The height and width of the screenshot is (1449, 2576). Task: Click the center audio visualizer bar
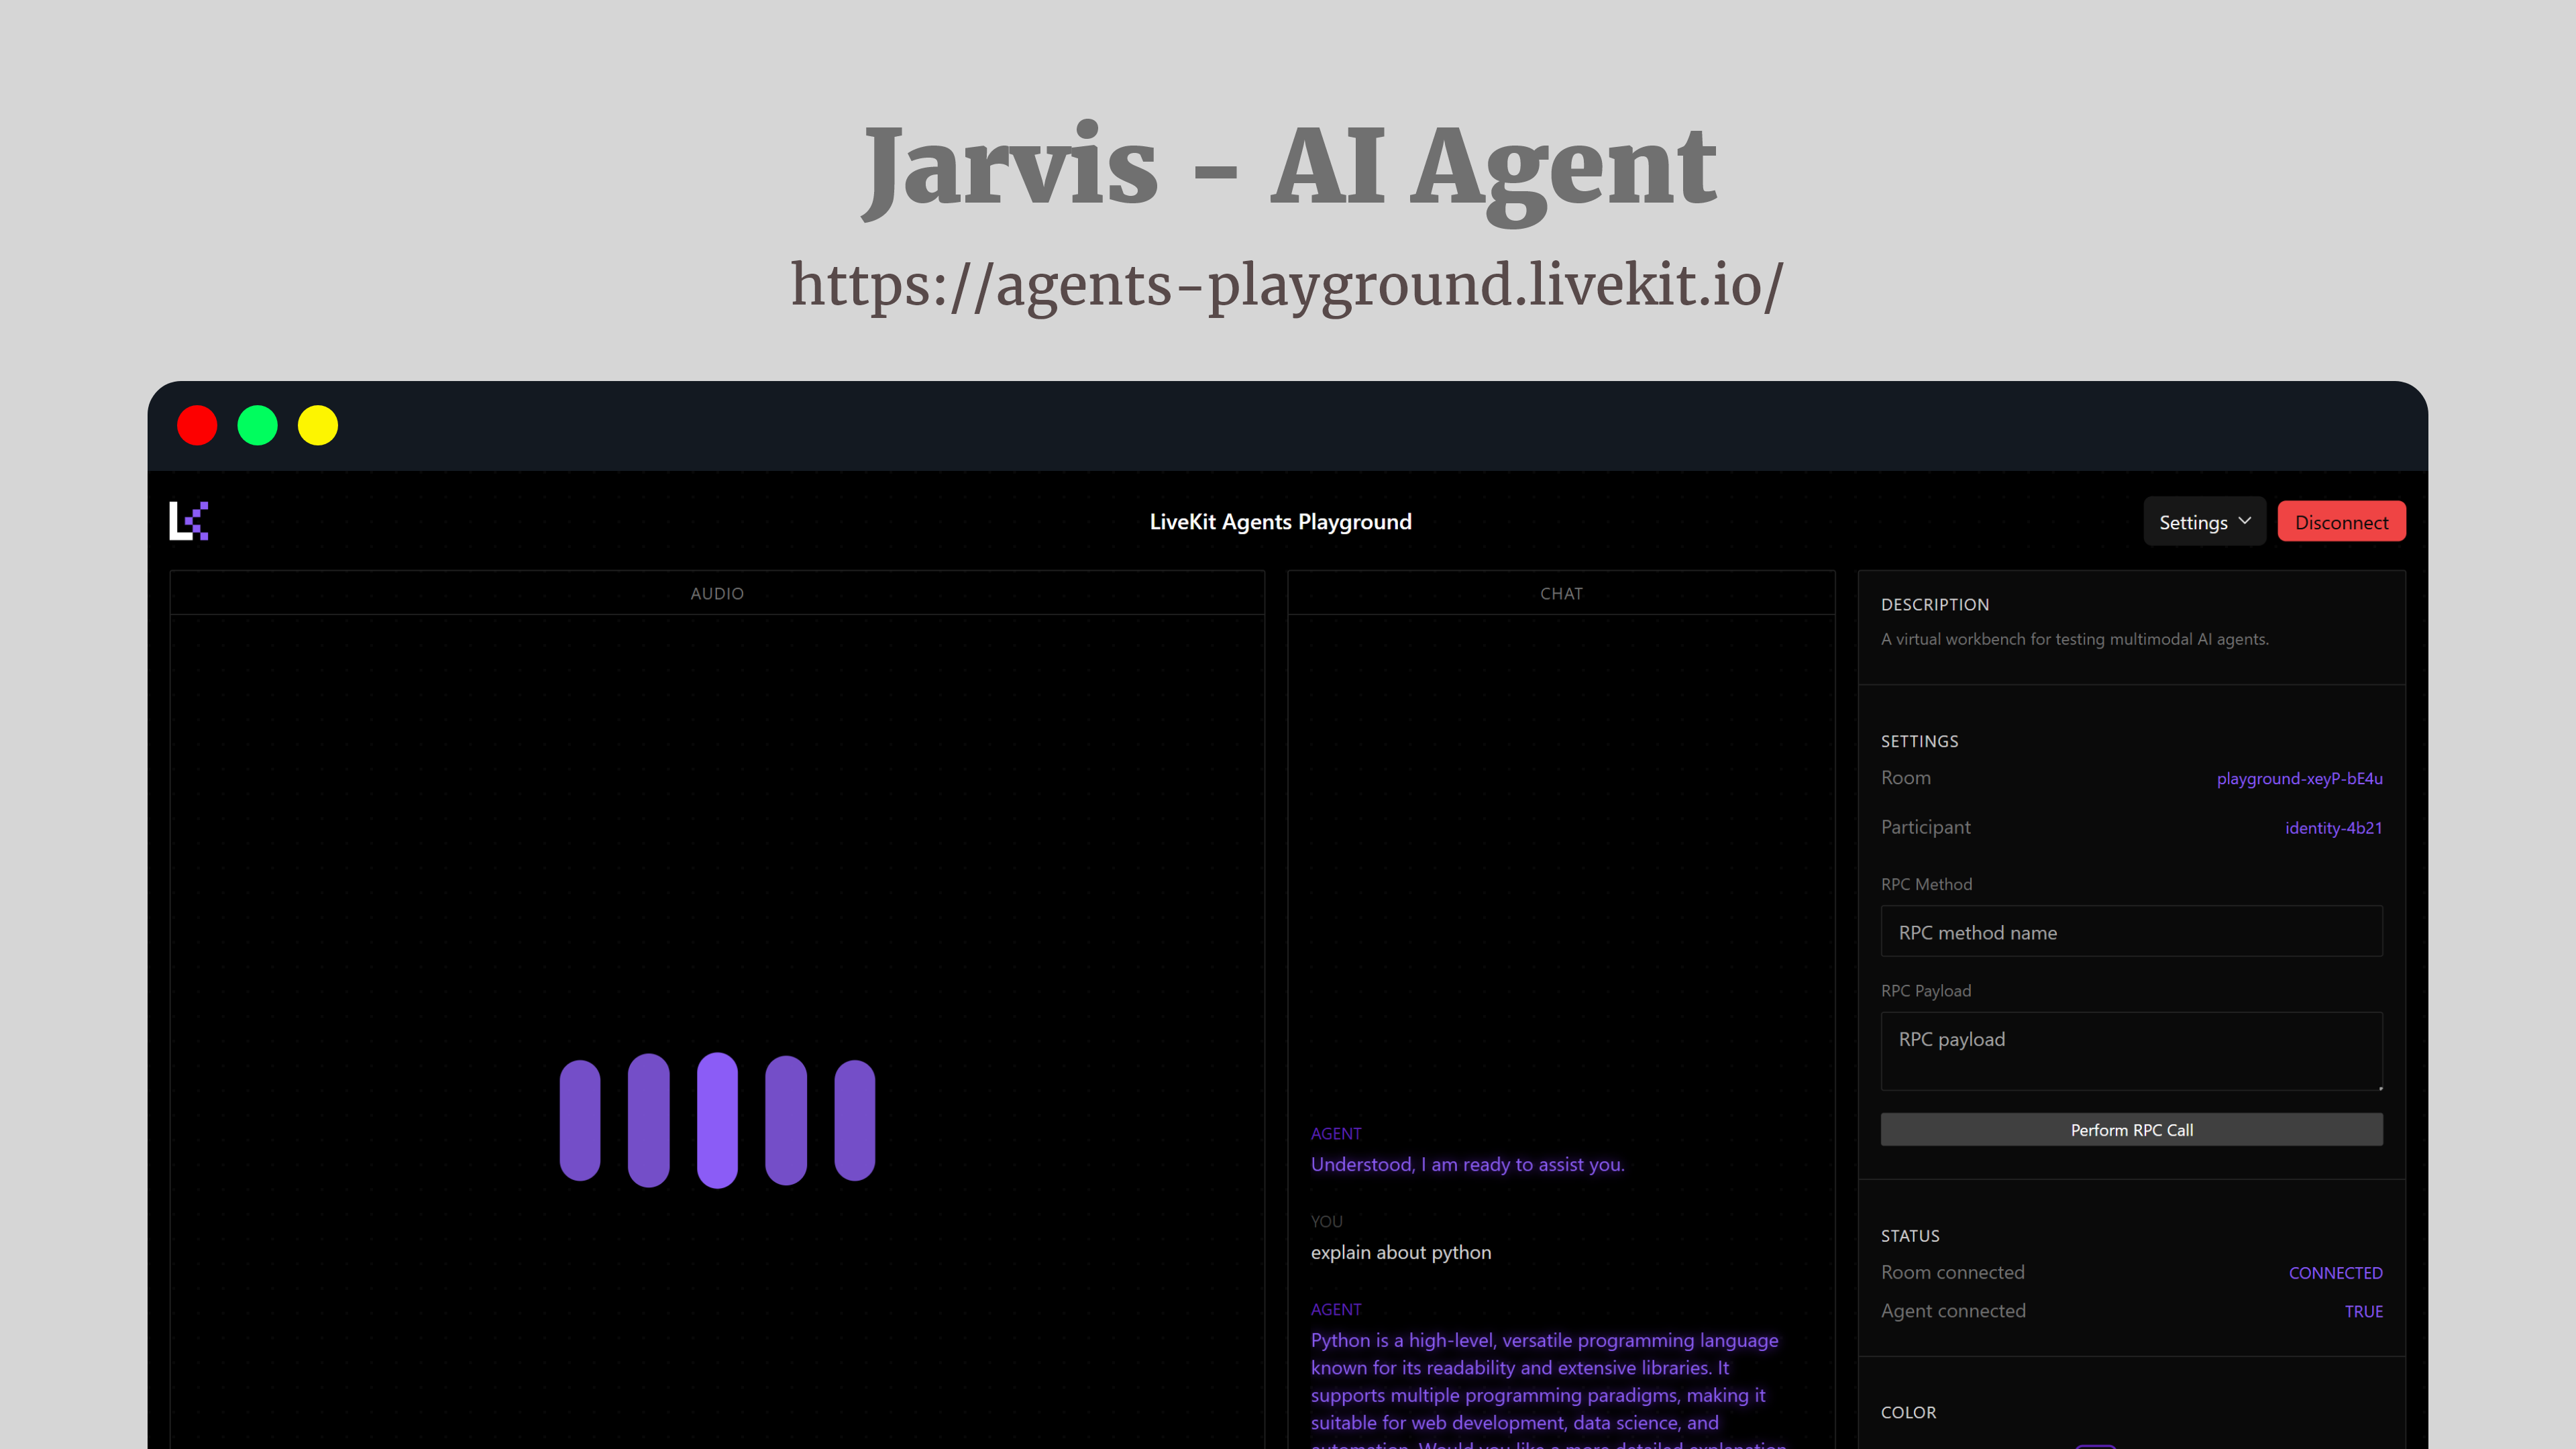point(717,1120)
